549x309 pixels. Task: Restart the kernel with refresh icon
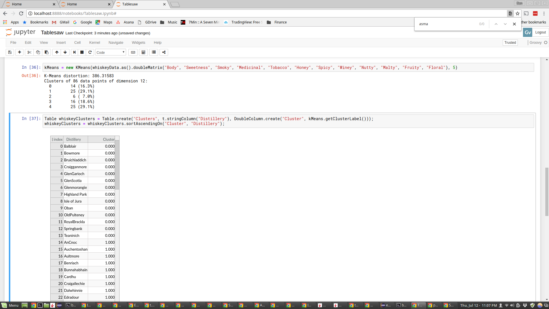click(90, 52)
